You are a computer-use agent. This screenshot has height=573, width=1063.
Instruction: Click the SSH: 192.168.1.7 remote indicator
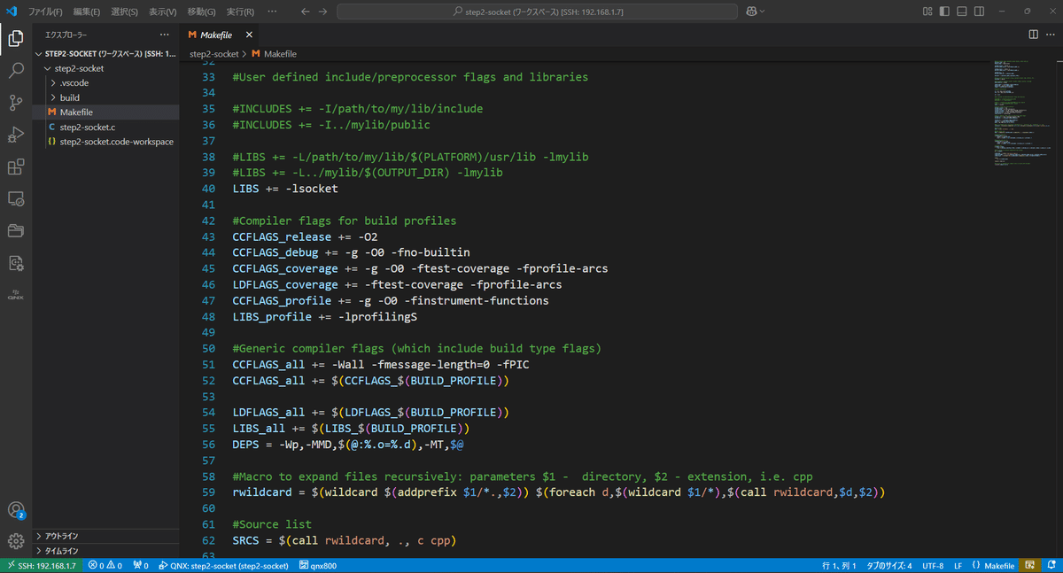pos(42,564)
